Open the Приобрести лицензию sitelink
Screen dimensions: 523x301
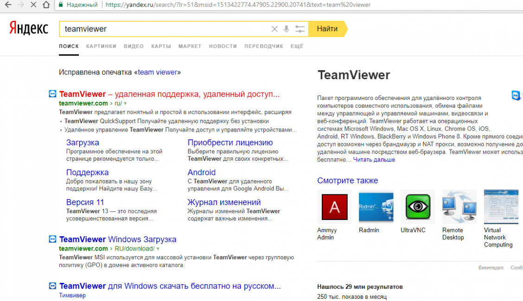coord(230,143)
